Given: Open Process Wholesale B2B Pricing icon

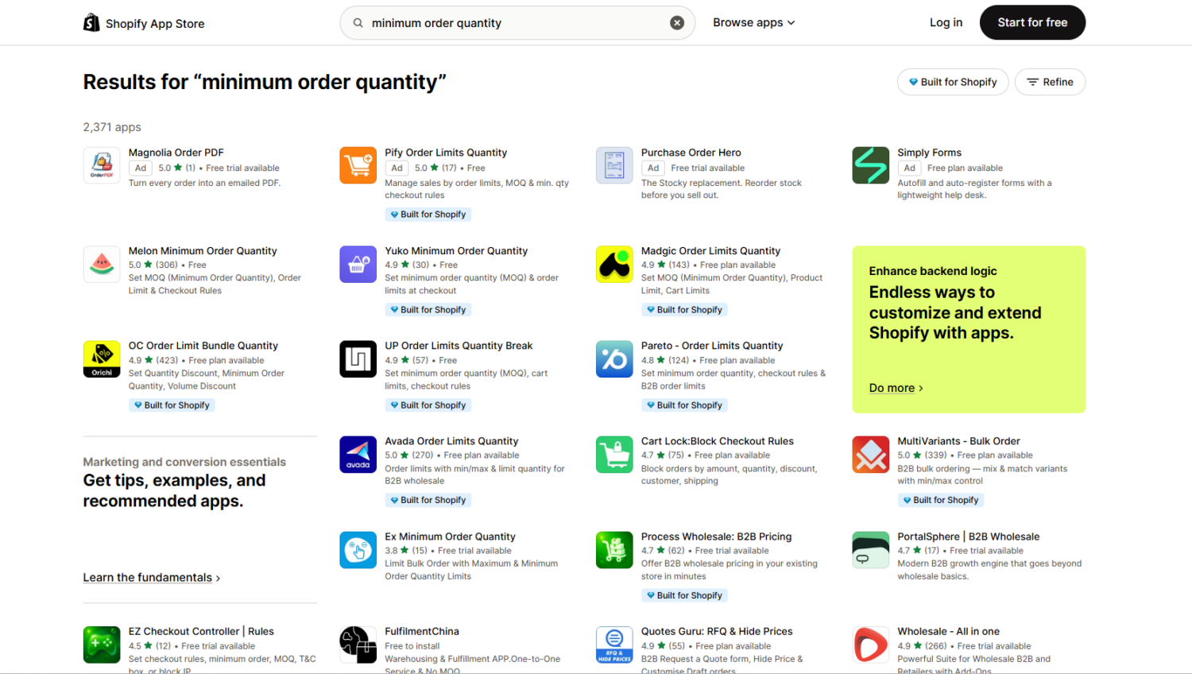Looking at the screenshot, I should (x=614, y=550).
